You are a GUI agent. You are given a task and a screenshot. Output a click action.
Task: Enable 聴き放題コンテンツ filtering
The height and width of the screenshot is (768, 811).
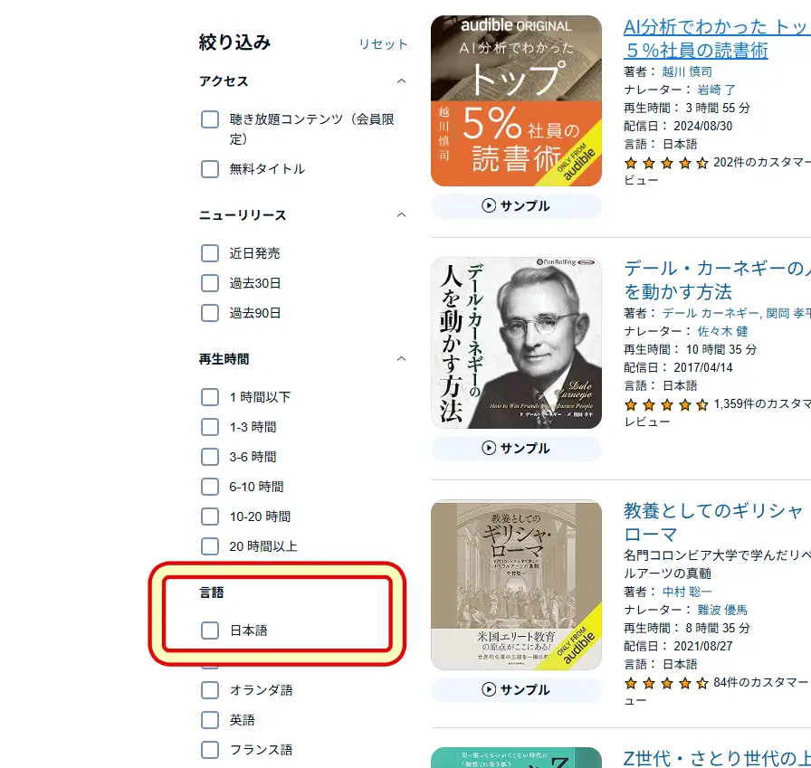[x=210, y=119]
